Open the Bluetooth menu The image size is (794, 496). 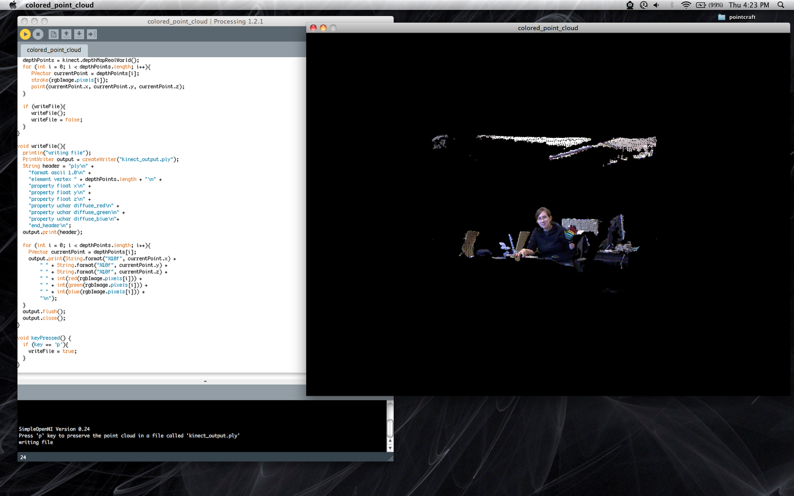click(672, 5)
